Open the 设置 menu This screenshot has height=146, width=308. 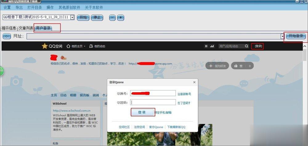coord(7,7)
